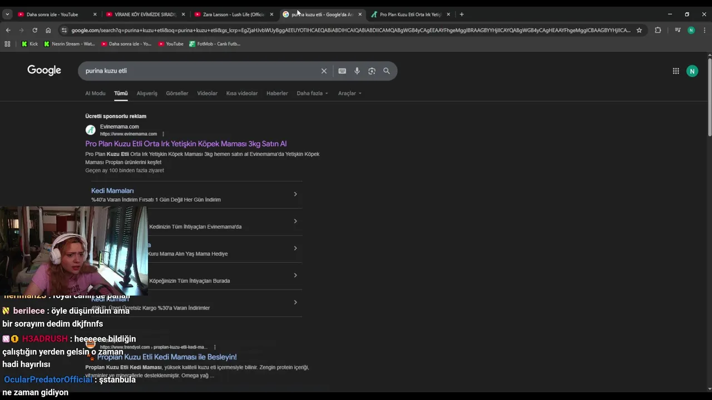Open the Nesrin Stream bookmark
The image size is (712, 400).
click(70, 44)
